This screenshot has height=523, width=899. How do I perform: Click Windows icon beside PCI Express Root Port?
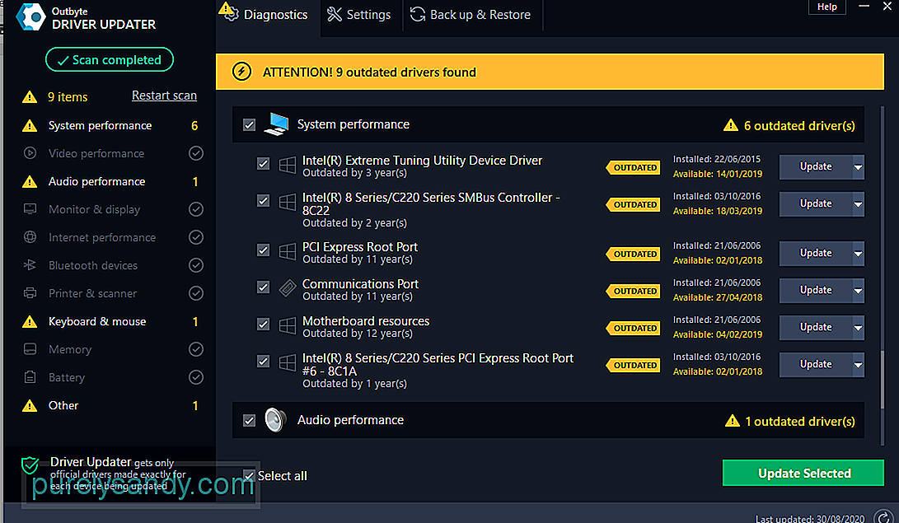tap(288, 251)
